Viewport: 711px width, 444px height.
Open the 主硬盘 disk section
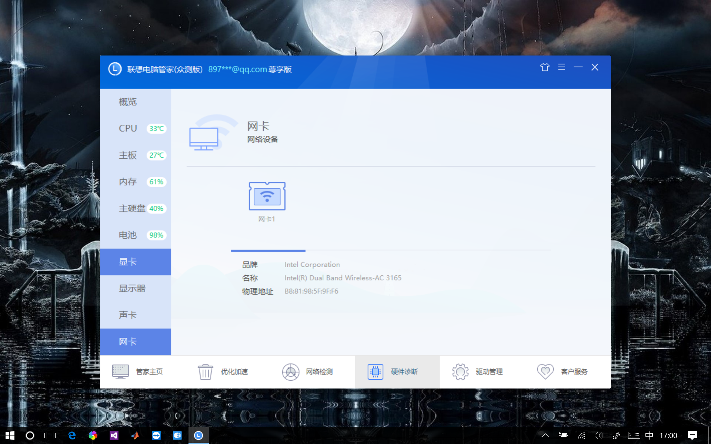coord(136,209)
